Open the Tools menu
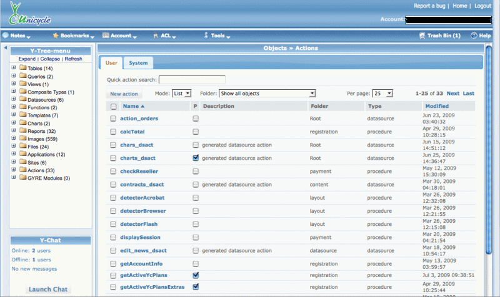 coord(217,36)
